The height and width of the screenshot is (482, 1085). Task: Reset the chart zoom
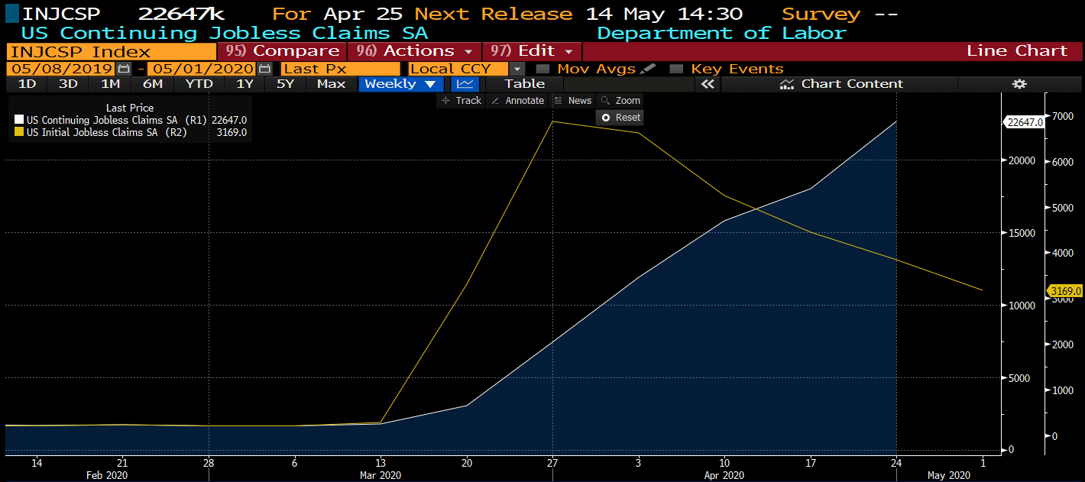[620, 118]
